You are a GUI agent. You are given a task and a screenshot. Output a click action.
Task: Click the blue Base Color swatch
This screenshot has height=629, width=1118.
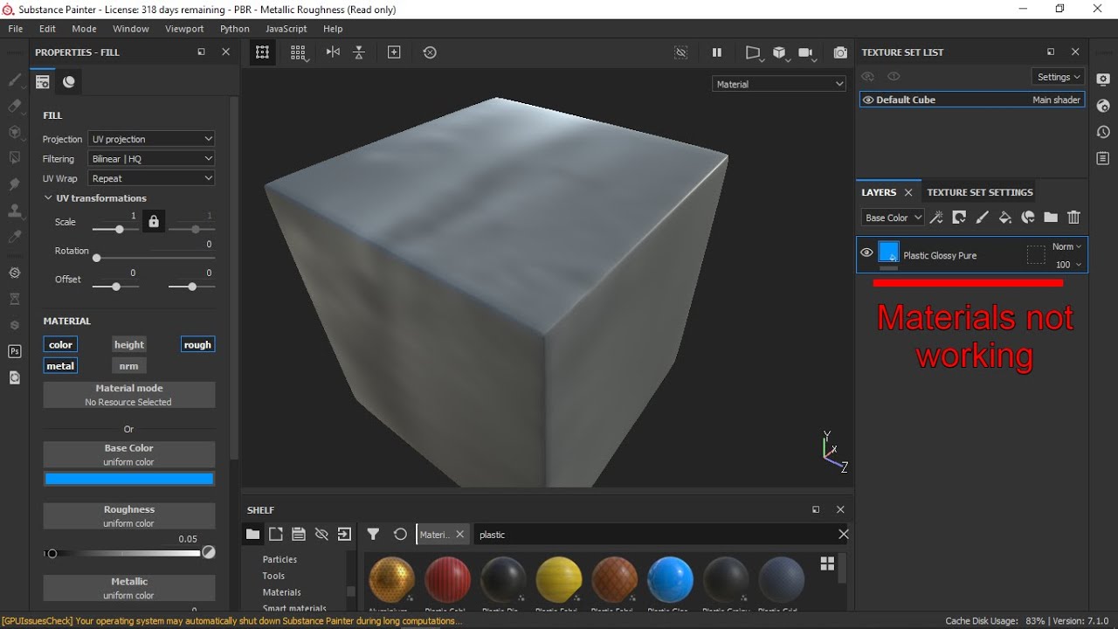[129, 479]
